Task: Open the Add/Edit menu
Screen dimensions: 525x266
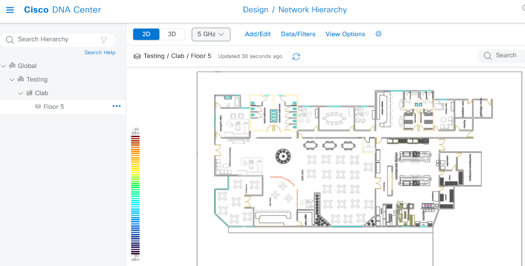Action: (x=258, y=34)
